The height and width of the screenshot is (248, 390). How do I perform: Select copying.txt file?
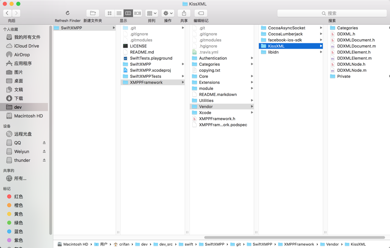coord(222,70)
